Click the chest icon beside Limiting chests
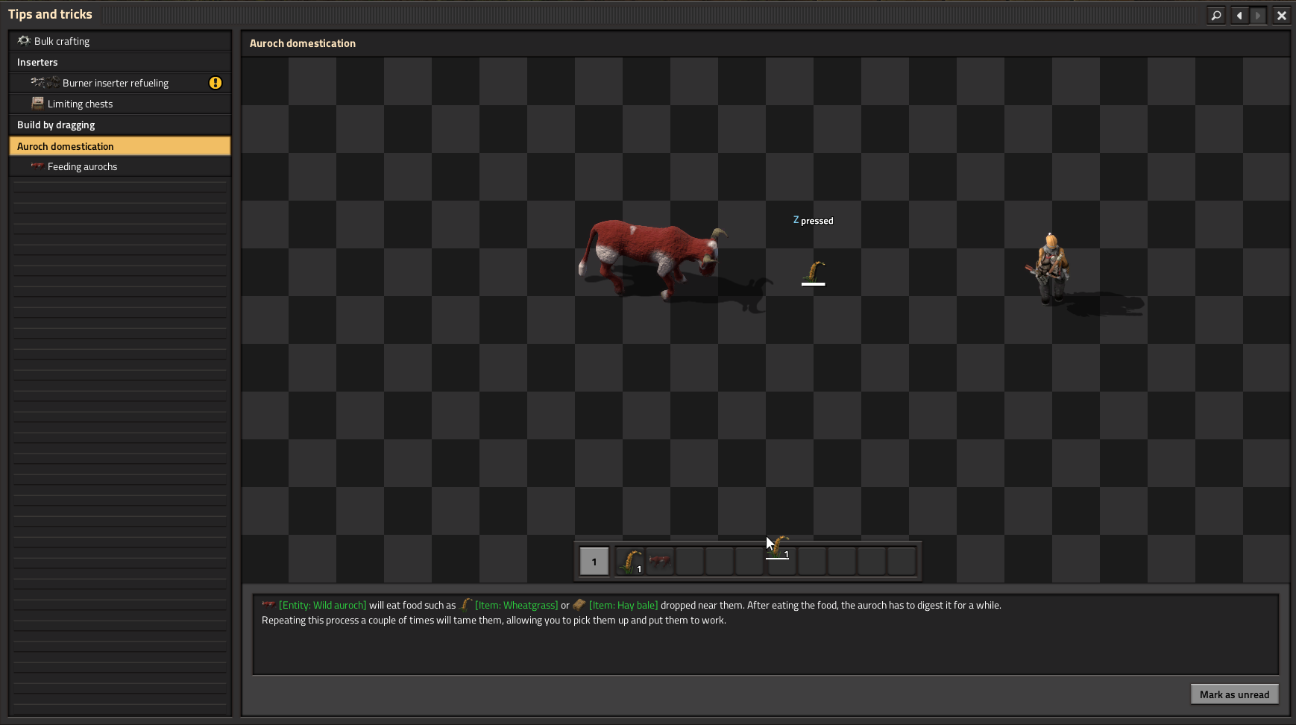The image size is (1296, 725). click(37, 103)
